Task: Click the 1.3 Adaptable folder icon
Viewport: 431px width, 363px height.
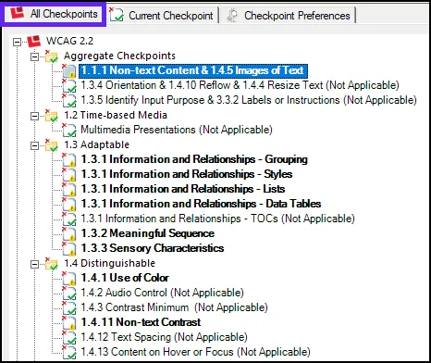Action: (51, 144)
